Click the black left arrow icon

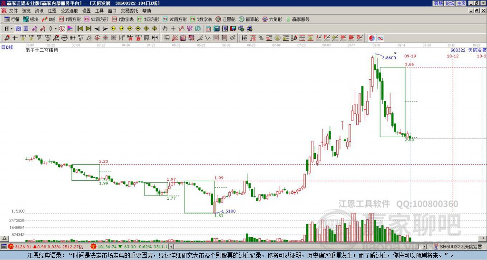coord(97,28)
